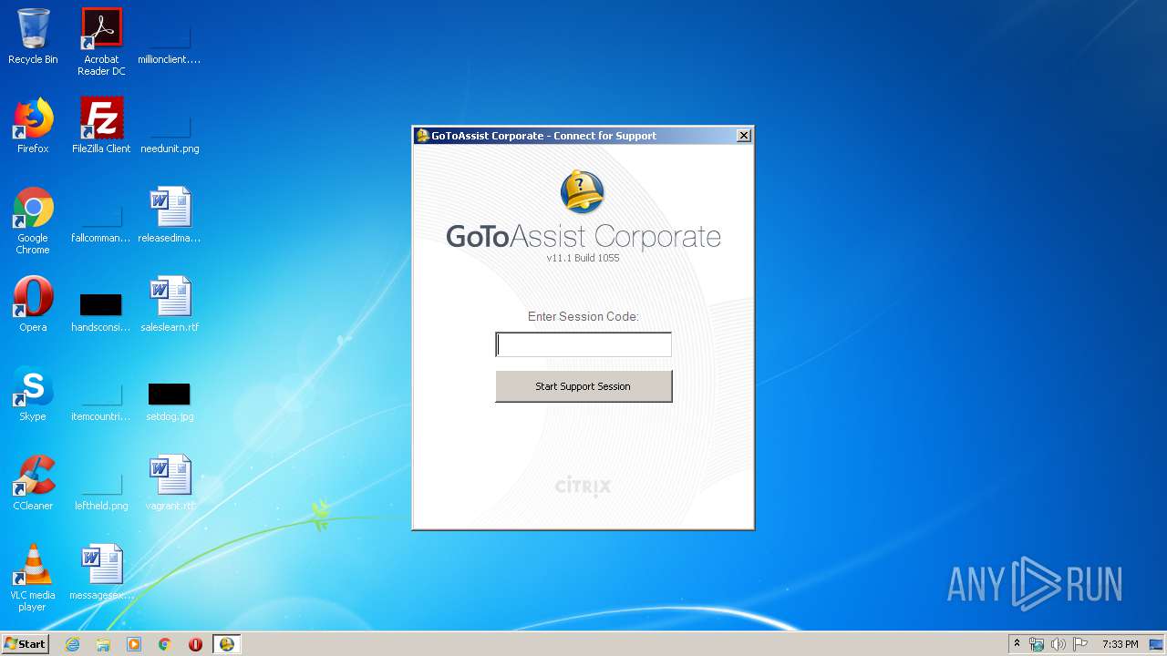Open saleslearn.rtf document icon
1167x656 pixels.
click(170, 304)
